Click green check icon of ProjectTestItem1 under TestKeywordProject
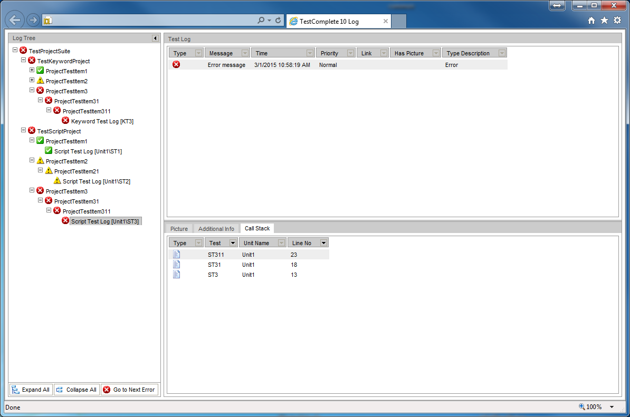This screenshot has height=417, width=630. coord(40,71)
